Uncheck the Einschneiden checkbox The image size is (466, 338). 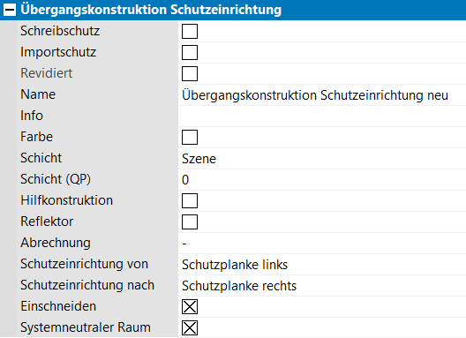click(190, 306)
